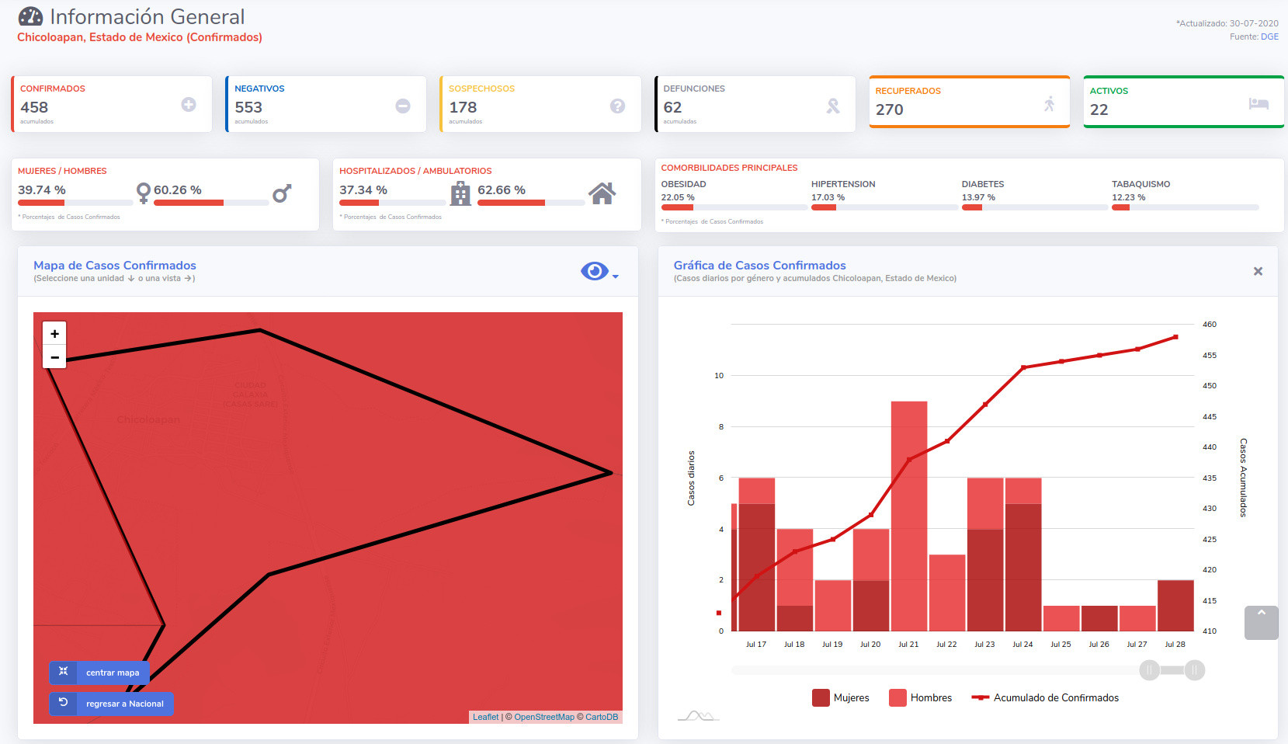Click the ribbon icon in Defunciones card
The width and height of the screenshot is (1288, 744).
click(833, 106)
